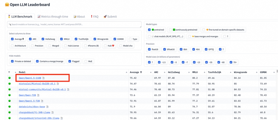Toggle the TruthfulQA column checkbox

tap(76, 39)
